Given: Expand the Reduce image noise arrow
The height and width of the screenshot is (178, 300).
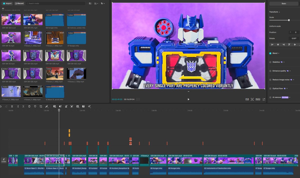Looking at the screenshot, I should pyautogui.click(x=293, y=80).
